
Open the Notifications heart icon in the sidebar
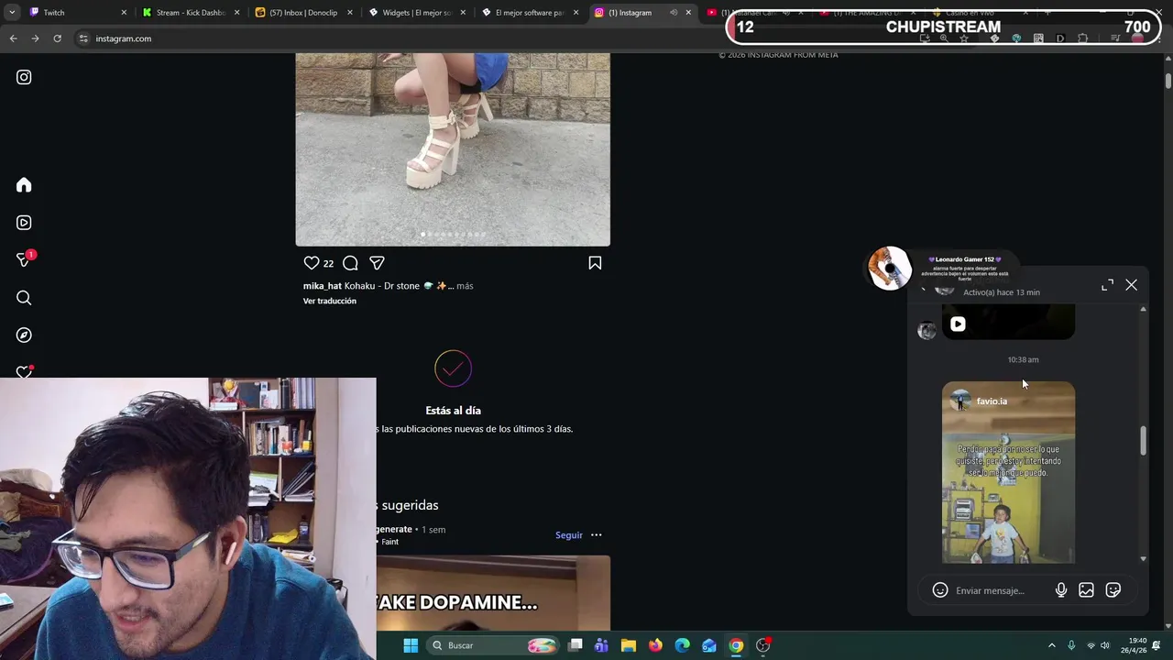click(x=24, y=371)
